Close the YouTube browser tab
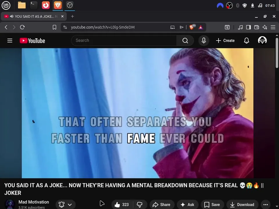The height and width of the screenshot is (209, 279). click(62, 16)
